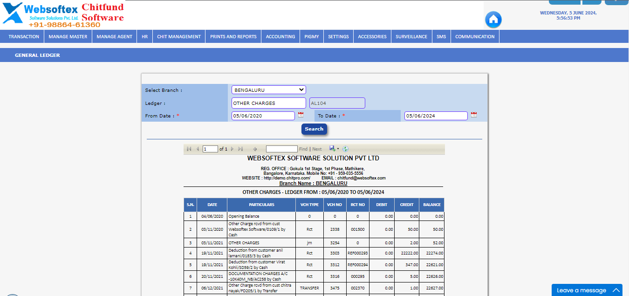The image size is (629, 296).
Task: Open the HR menu
Action: 145,36
